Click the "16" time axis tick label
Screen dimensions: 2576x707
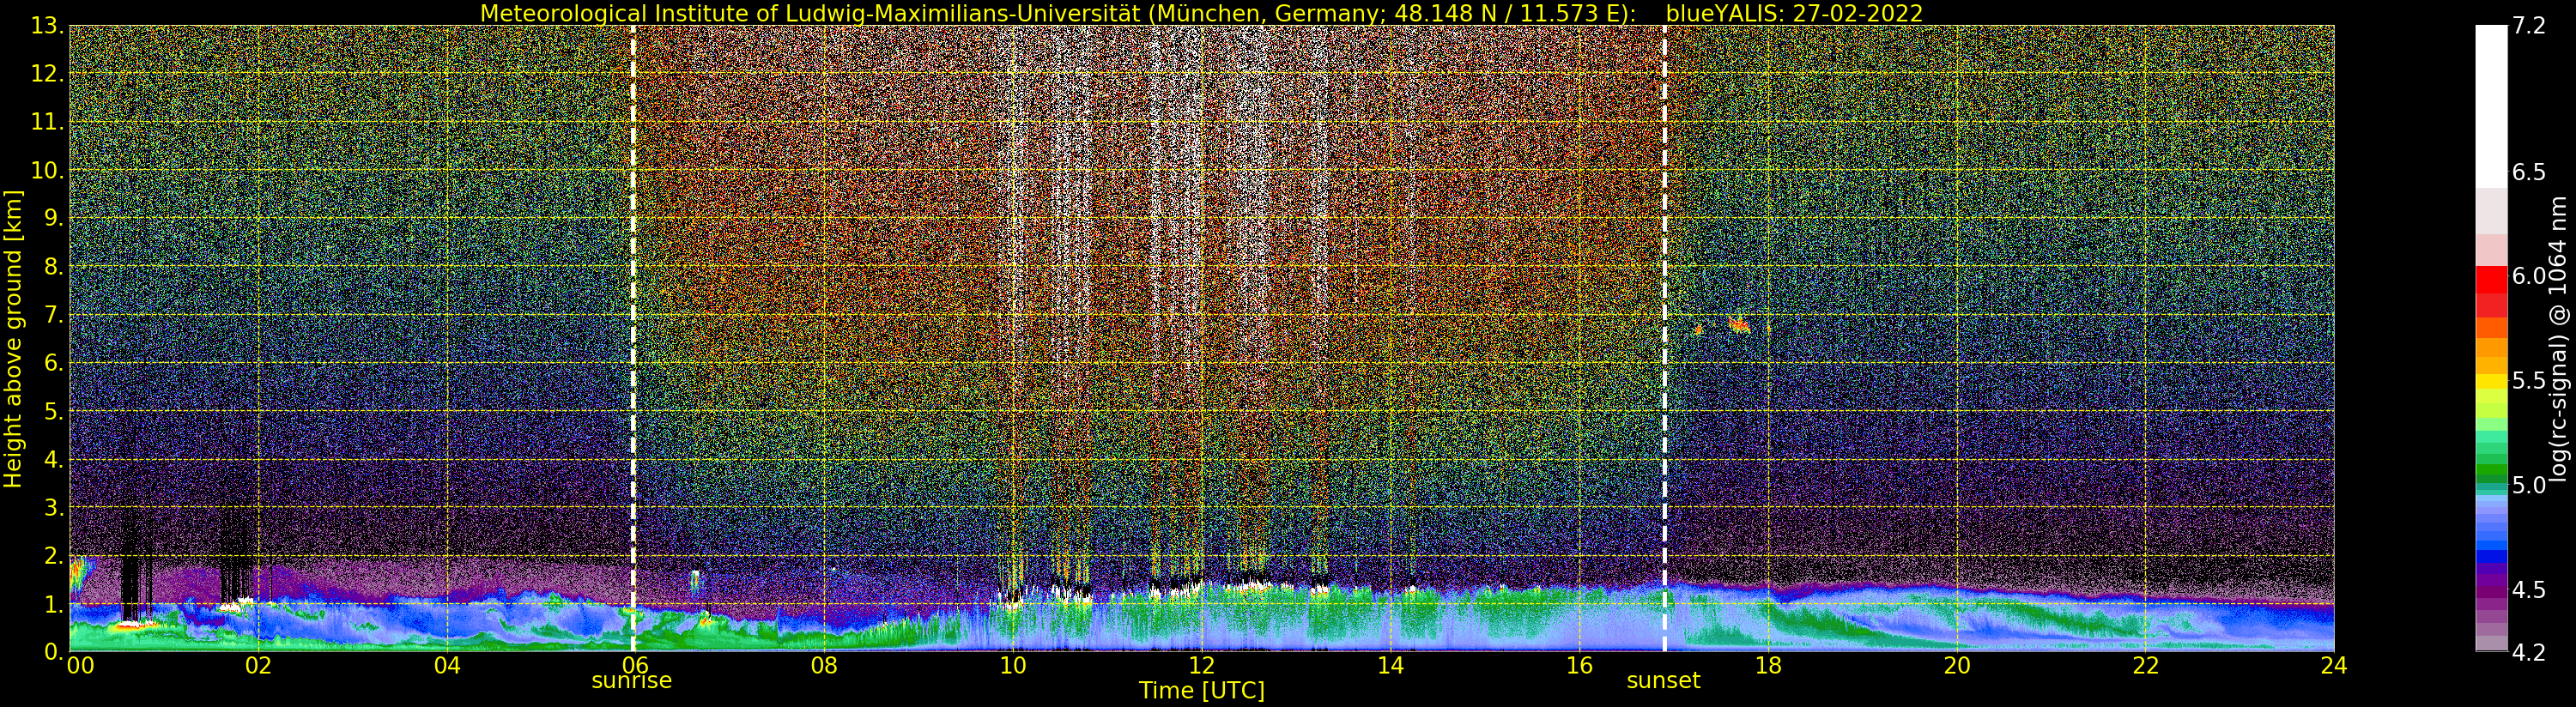tap(1579, 666)
